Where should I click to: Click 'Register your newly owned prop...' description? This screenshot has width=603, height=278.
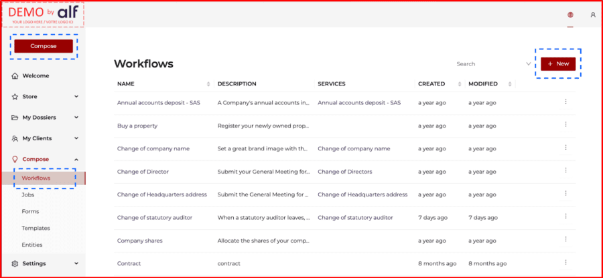click(263, 126)
